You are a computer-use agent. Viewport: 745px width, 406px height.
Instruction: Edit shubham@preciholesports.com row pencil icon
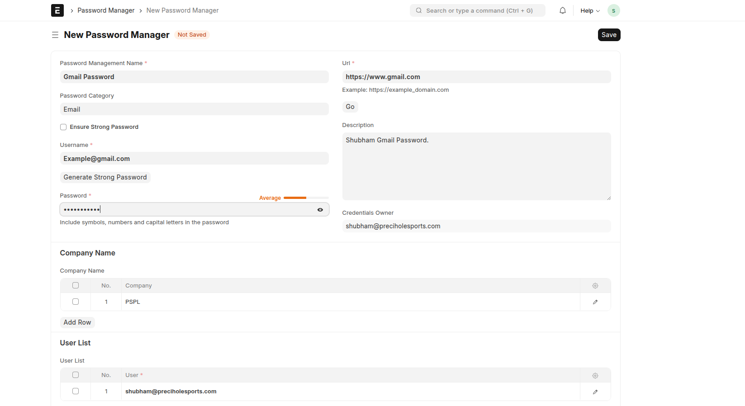595,392
